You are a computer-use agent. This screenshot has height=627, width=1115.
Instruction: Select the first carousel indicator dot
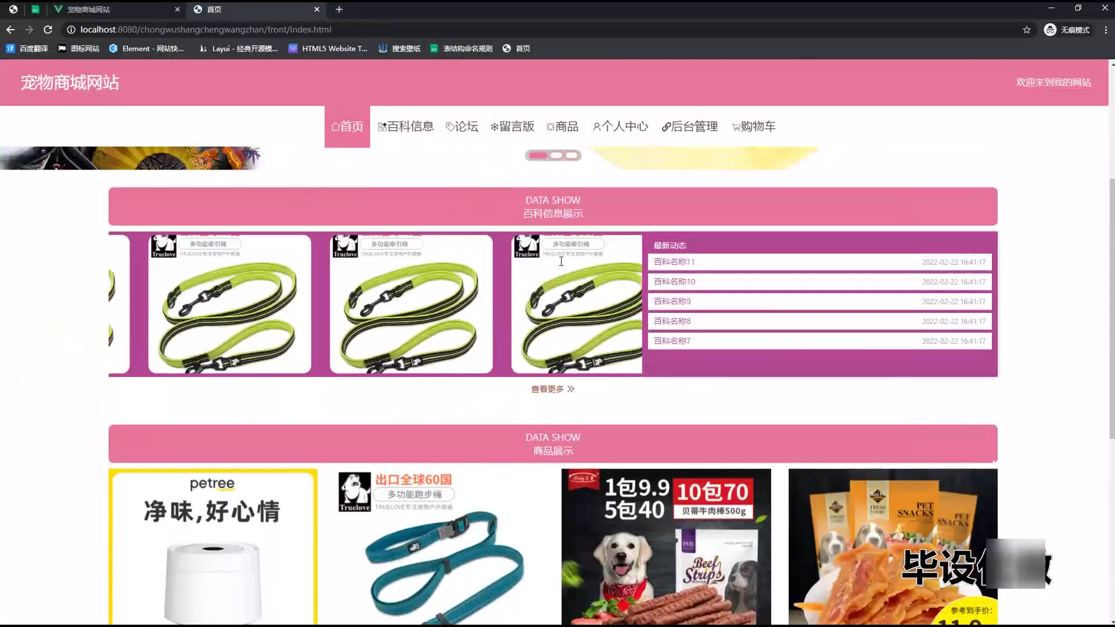coord(538,155)
